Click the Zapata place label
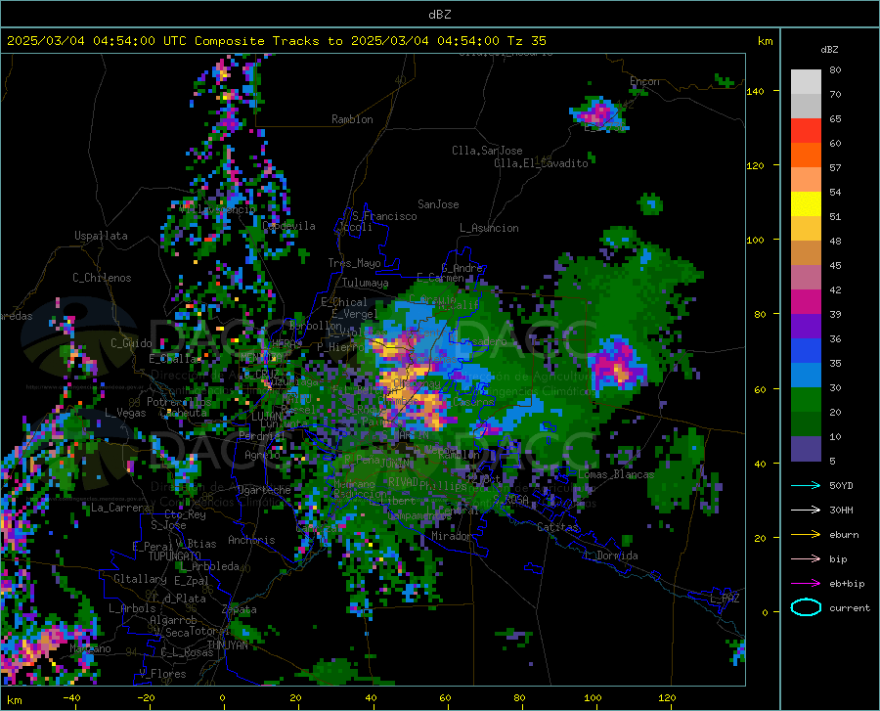The height and width of the screenshot is (711, 880). pyautogui.click(x=240, y=609)
